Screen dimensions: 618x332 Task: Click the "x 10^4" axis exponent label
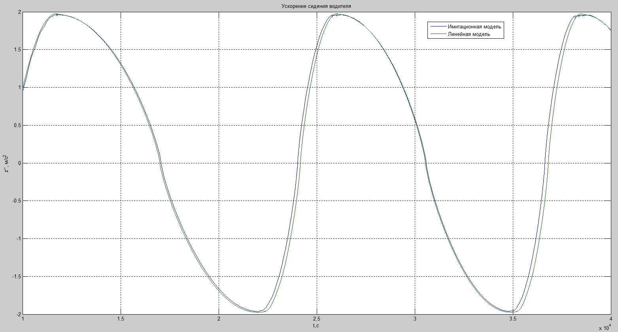click(x=607, y=327)
